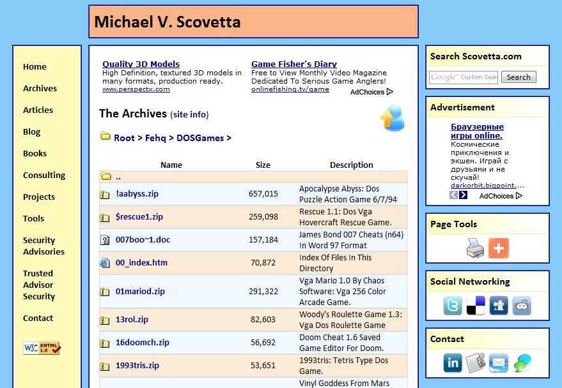Screen dimensions: 562x388
Task: Open the parent directory '..' folder
Action: tap(118, 177)
